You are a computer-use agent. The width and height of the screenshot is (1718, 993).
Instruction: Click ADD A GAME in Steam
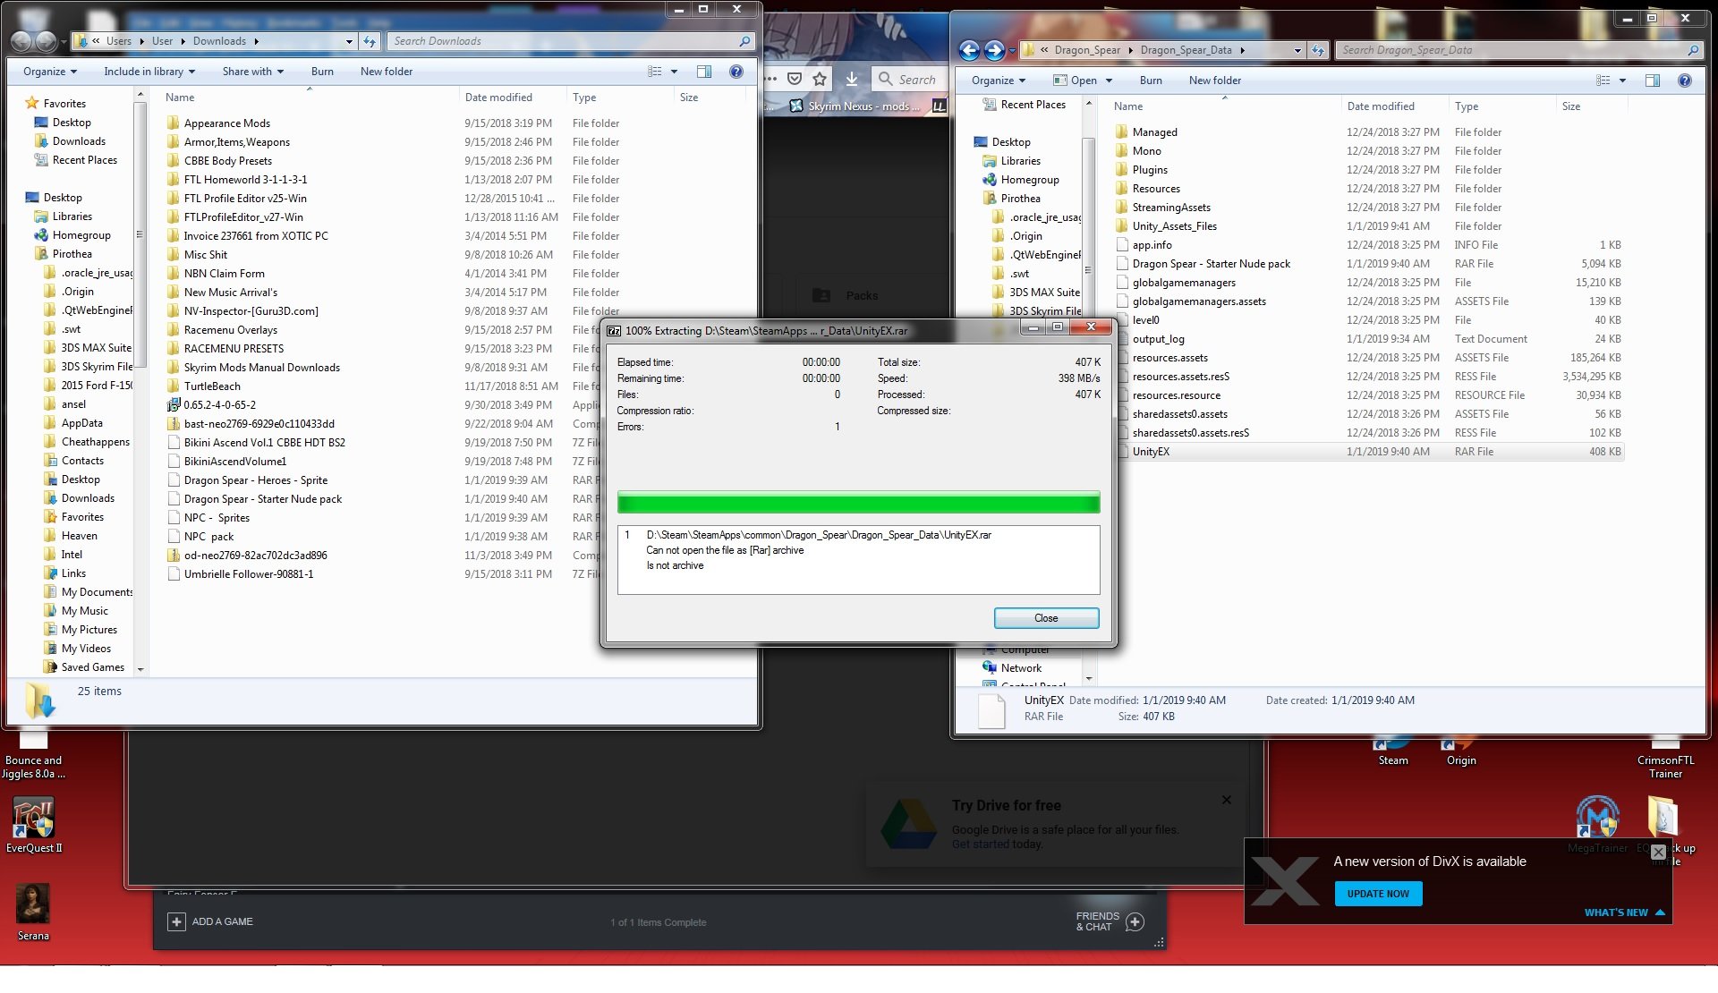tap(211, 921)
